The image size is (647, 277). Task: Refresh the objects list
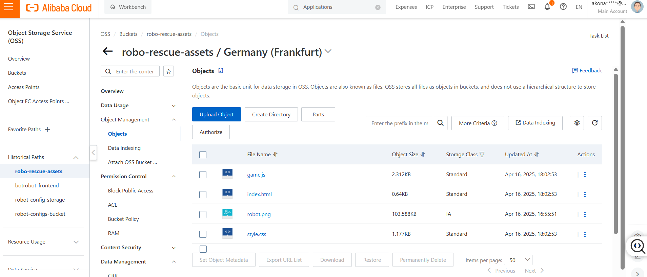(x=595, y=123)
